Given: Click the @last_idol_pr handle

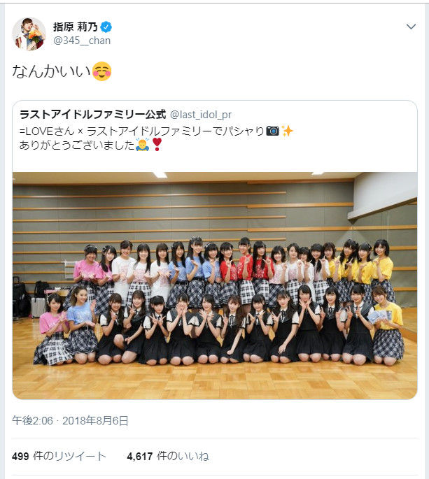Looking at the screenshot, I should click(x=201, y=115).
